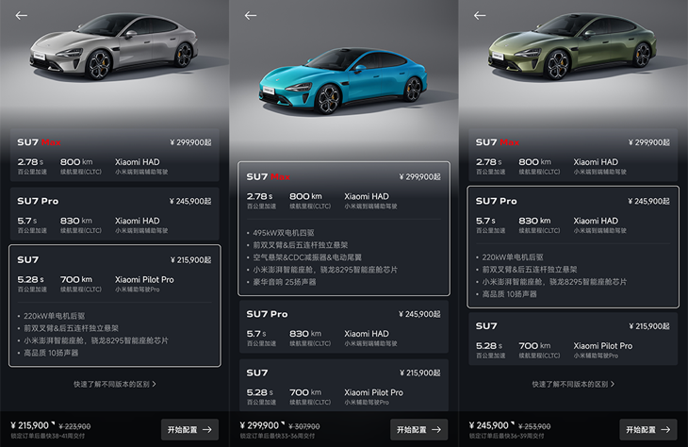
Task: Tap back arrow on blue car screen
Action: (x=251, y=15)
